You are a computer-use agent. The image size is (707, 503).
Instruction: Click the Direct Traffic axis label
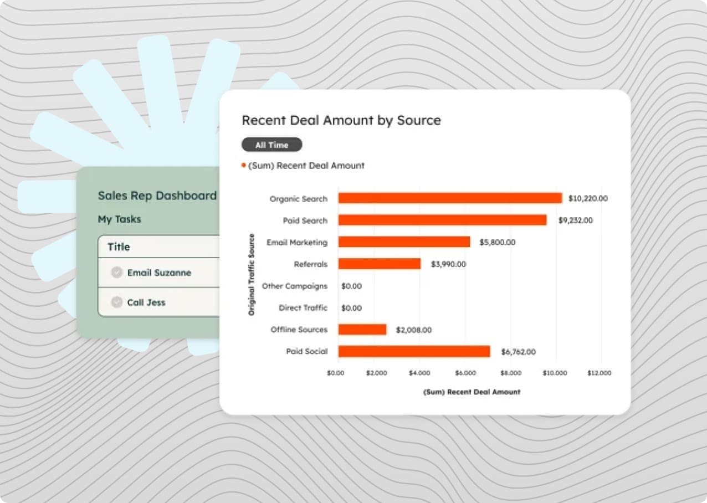pyautogui.click(x=303, y=308)
